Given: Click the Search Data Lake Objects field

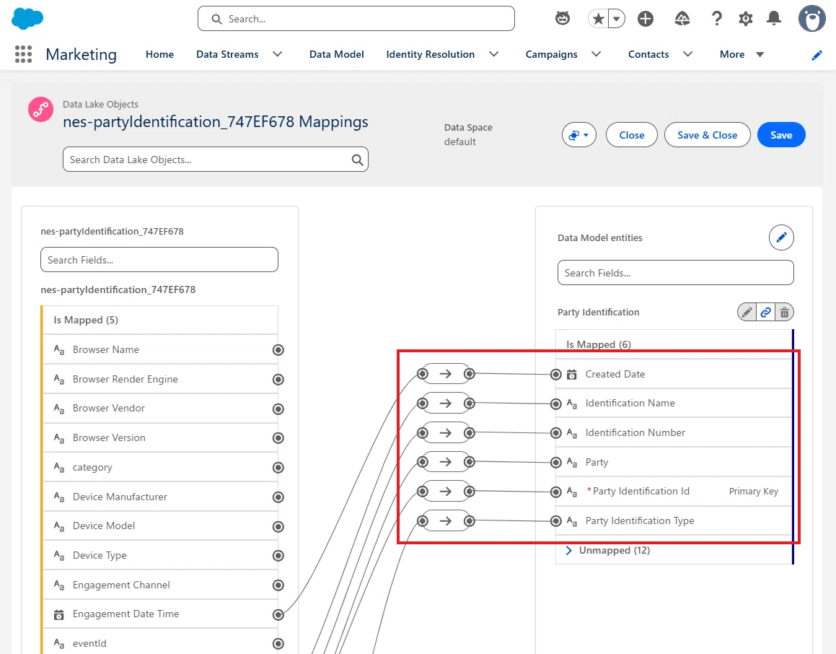Looking at the screenshot, I should (216, 160).
